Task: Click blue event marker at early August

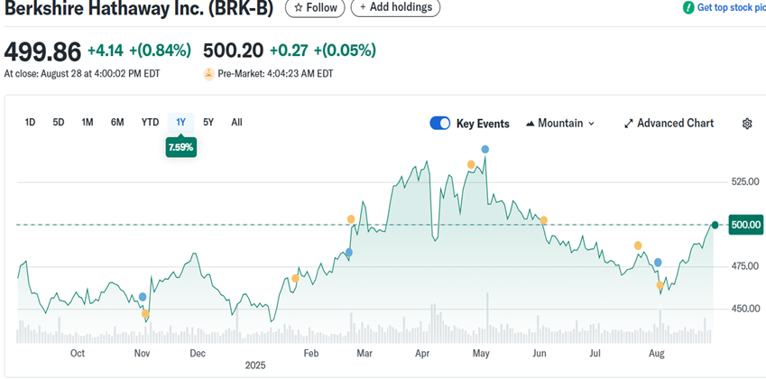Action: coord(658,263)
